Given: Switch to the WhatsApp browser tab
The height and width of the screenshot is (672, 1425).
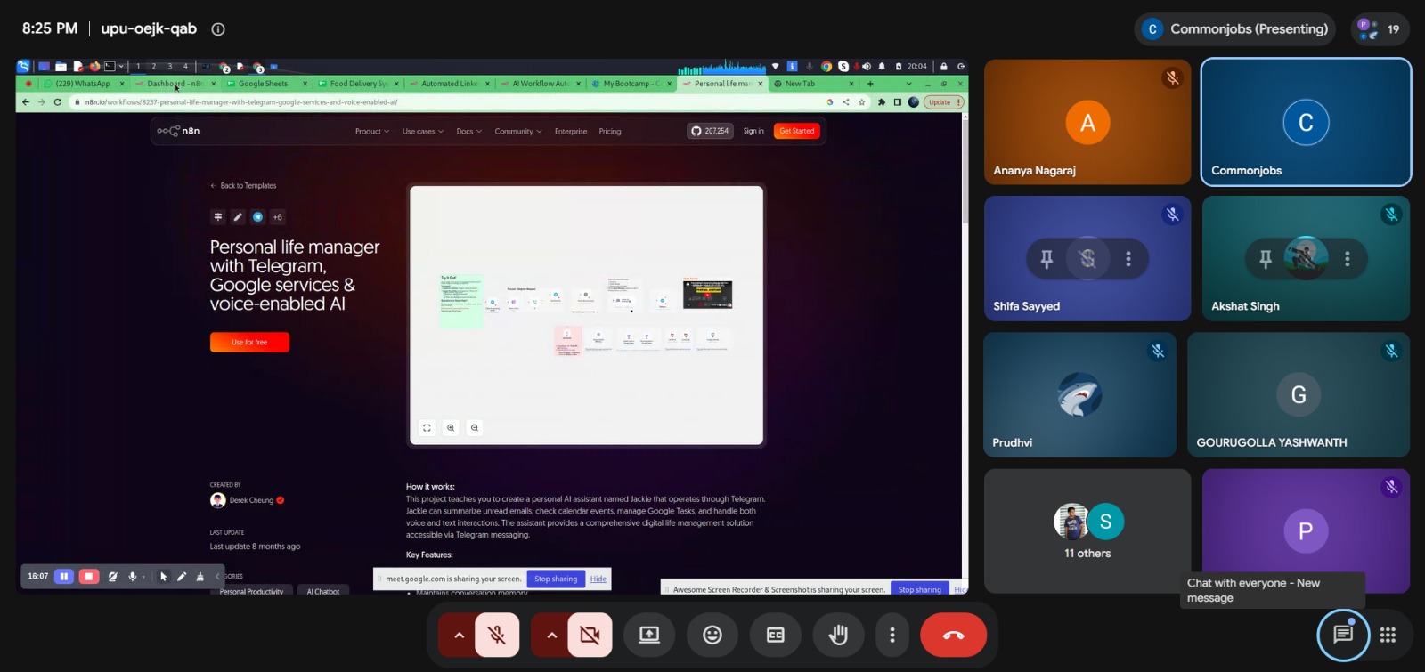Looking at the screenshot, I should [x=84, y=84].
